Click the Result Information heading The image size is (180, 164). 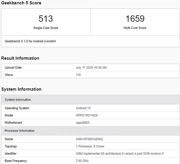[20, 58]
